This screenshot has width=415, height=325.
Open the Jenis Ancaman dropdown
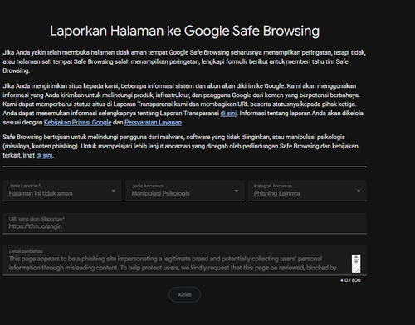185,191
